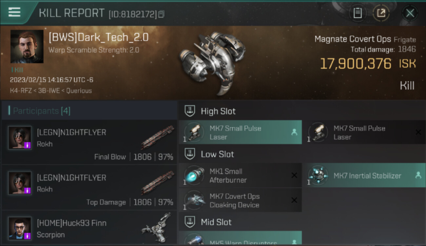Select the Huck93 Finn Scorpion participant
Screen dimensions: 426x246
point(89,229)
